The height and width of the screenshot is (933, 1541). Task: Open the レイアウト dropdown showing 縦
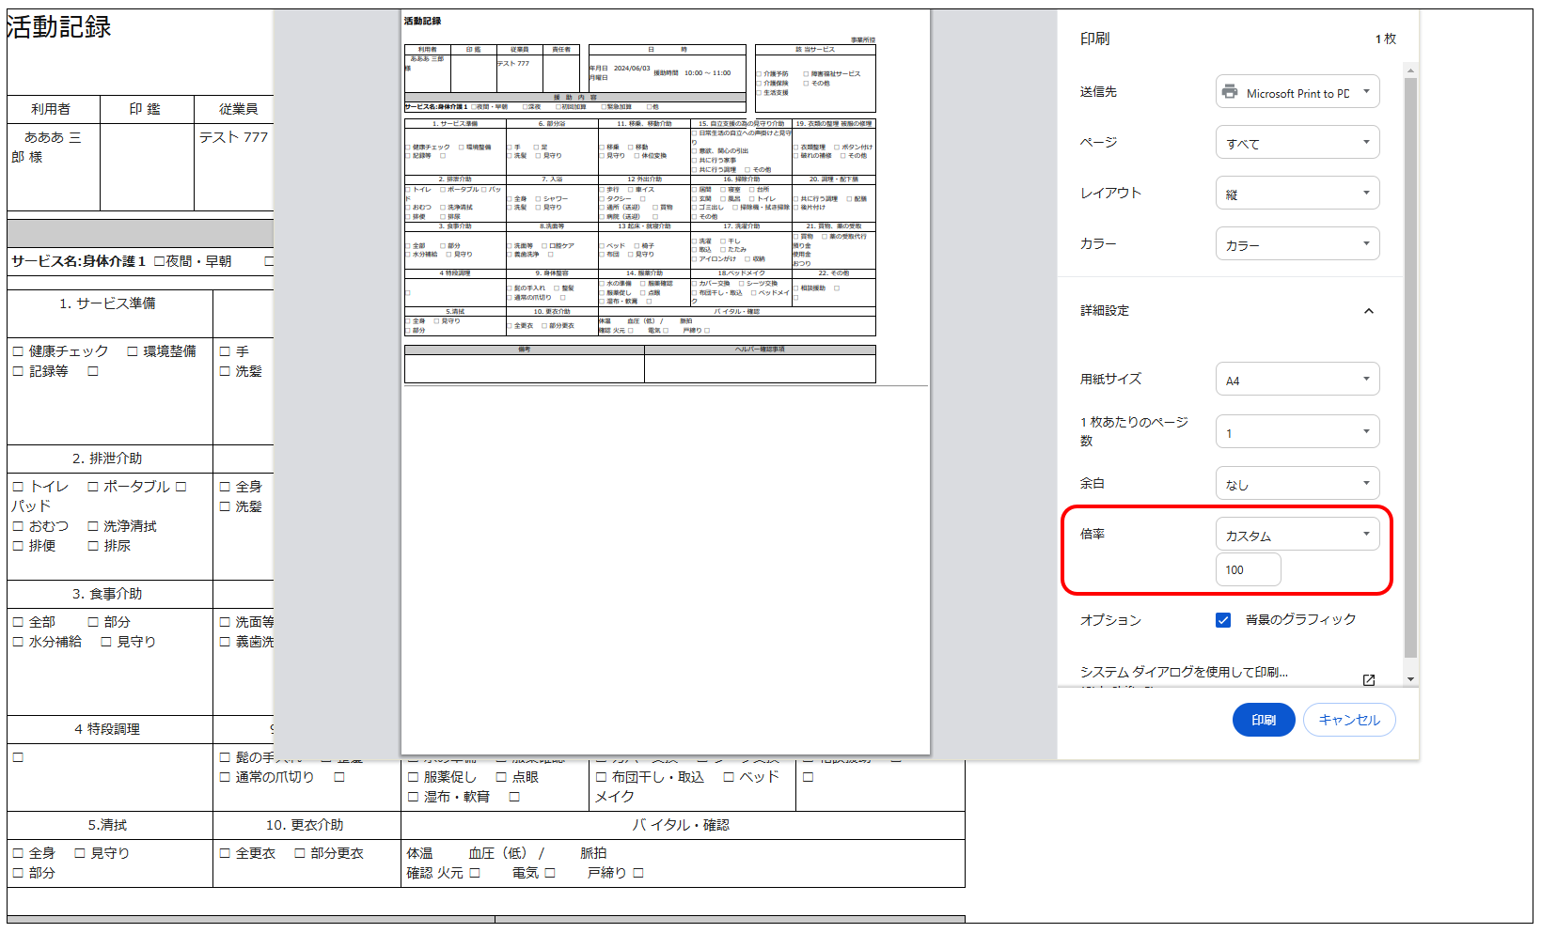[x=1297, y=194]
